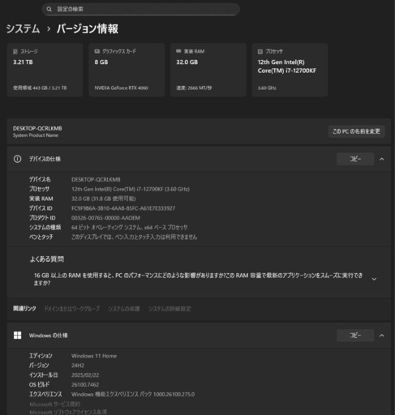
Task: Click the 関連リンク label
Action: pos(24,309)
